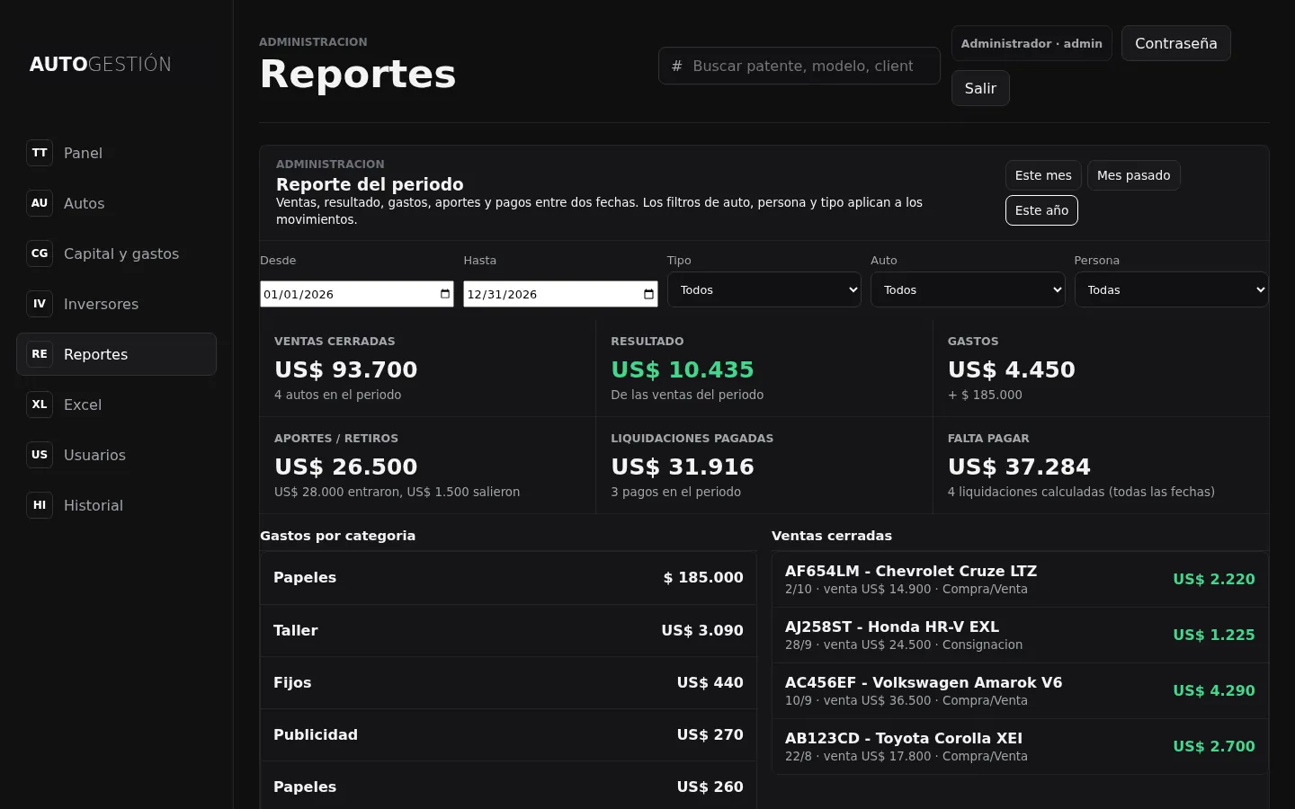Image resolution: width=1295 pixels, height=809 pixels.
Task: Click the Taller expense category row
Action: pyautogui.click(x=508, y=630)
